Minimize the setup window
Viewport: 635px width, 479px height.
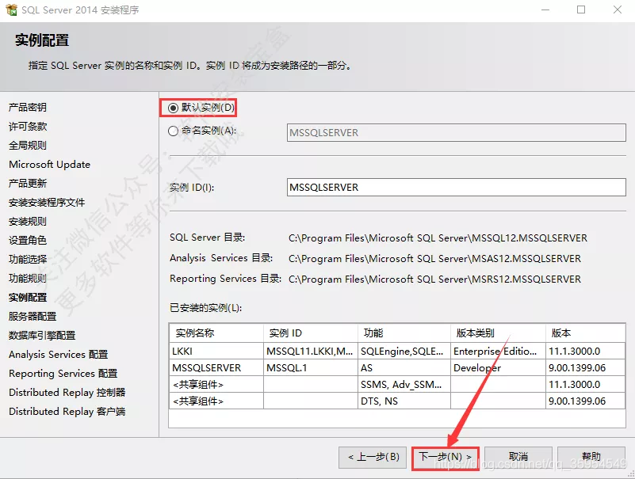[545, 10]
